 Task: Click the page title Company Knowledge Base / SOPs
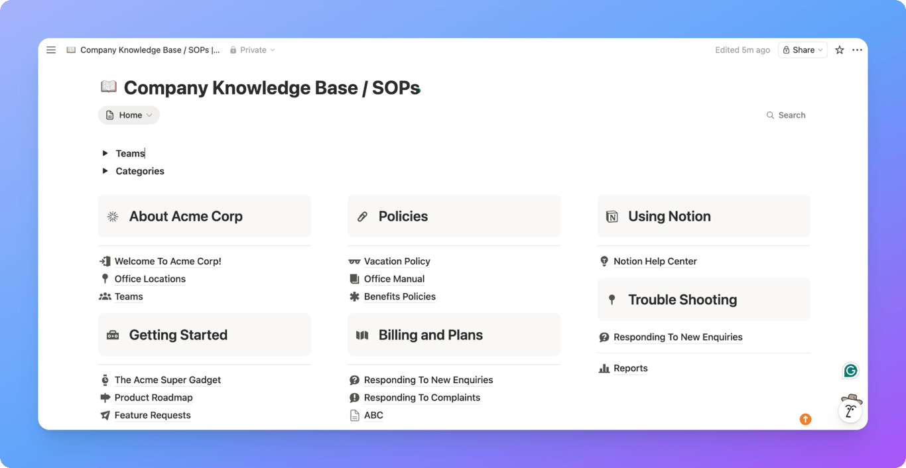[x=272, y=88]
